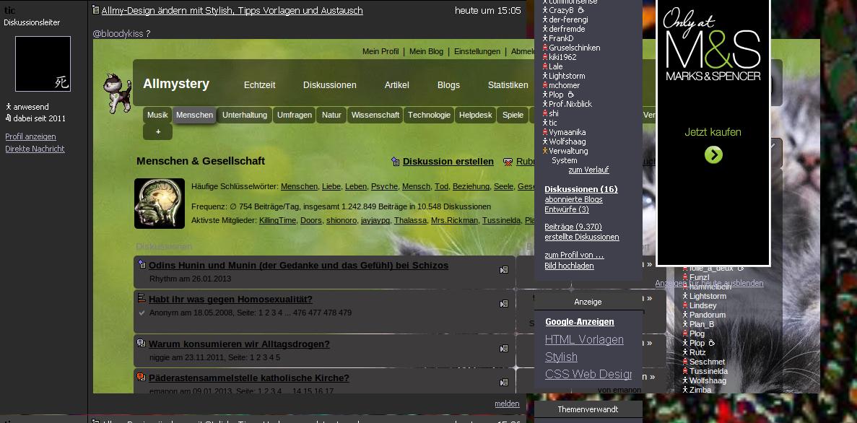Click the green arrow in the M&S ad

713,154
